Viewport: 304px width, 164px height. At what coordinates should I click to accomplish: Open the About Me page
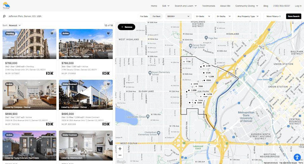tap(225, 6)
